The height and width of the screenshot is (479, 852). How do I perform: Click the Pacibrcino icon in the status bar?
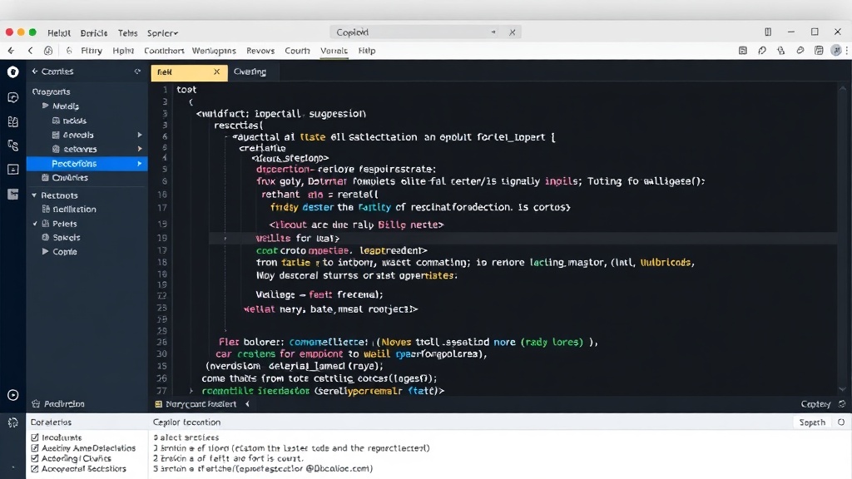coord(36,403)
